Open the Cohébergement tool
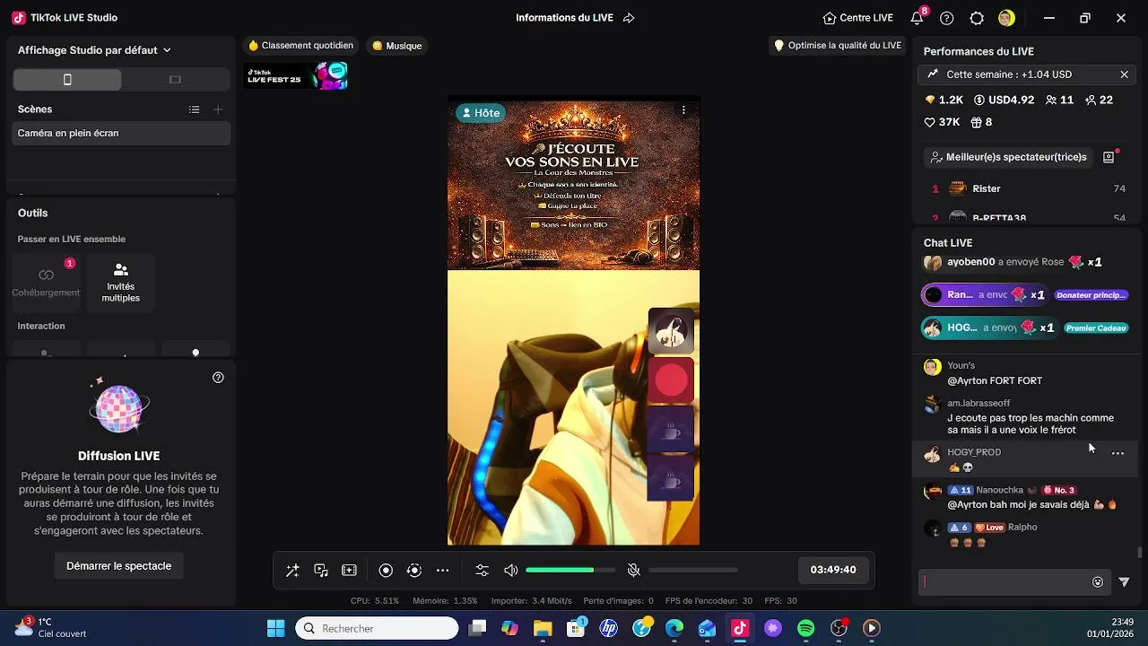The image size is (1148, 646). pos(46,281)
